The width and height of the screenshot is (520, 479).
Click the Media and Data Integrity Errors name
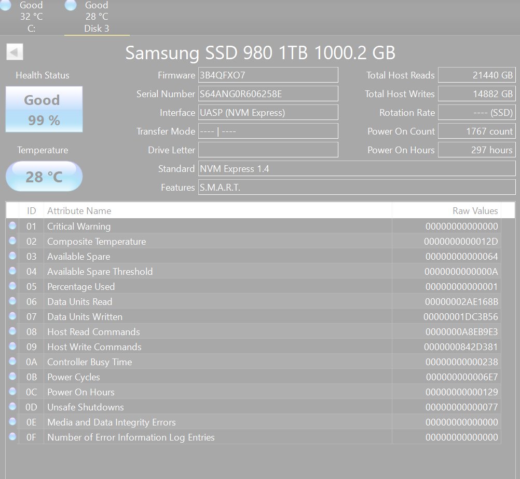point(112,422)
